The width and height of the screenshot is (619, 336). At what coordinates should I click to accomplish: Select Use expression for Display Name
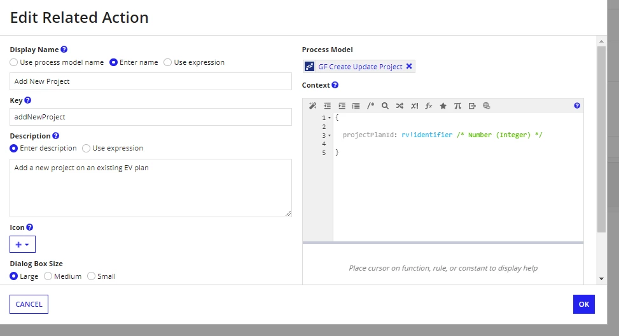(x=168, y=62)
